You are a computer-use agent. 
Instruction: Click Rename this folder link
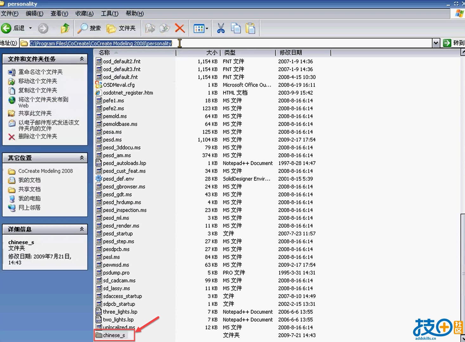(40, 72)
